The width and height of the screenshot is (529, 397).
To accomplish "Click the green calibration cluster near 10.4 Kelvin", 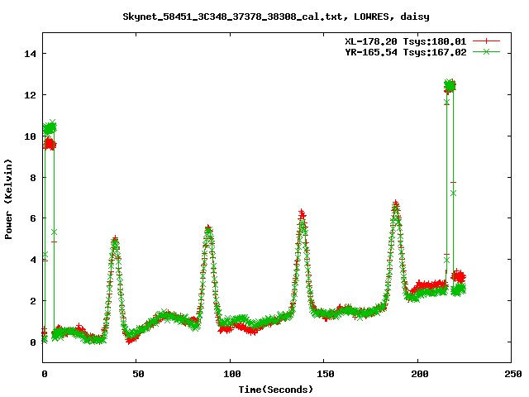I will coord(50,127).
